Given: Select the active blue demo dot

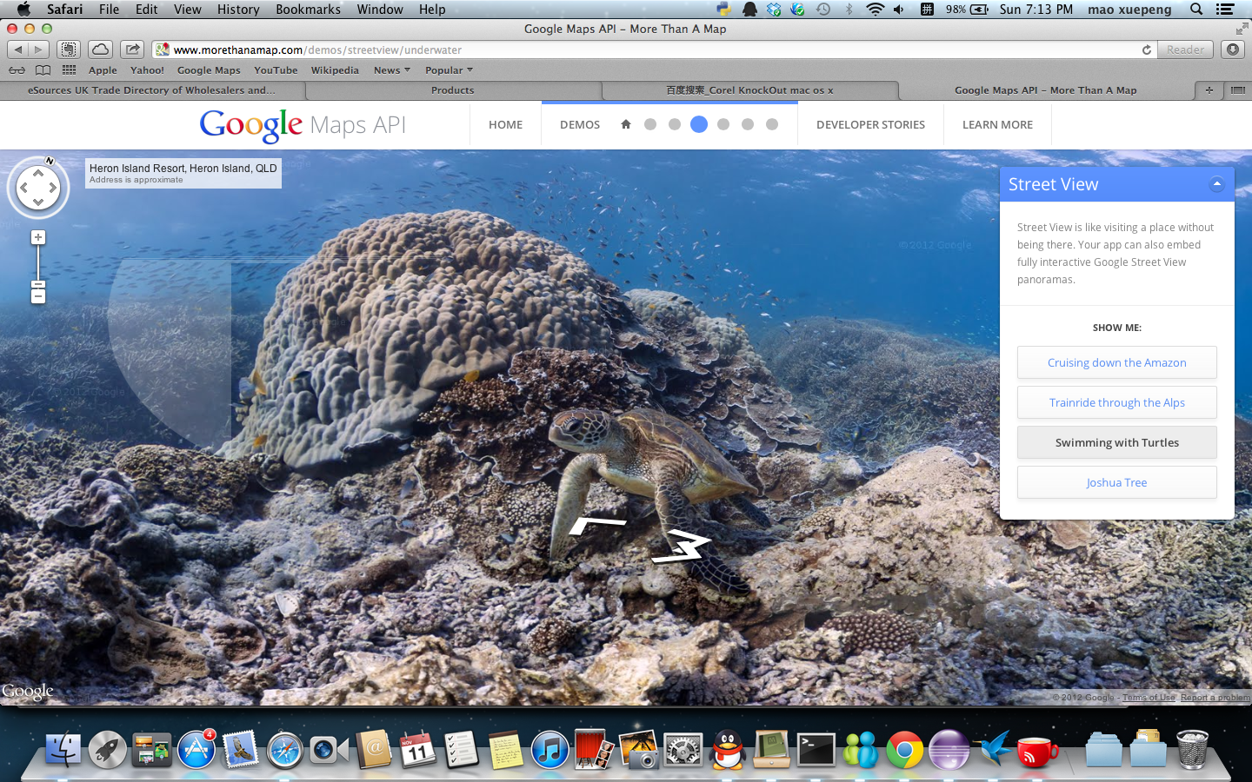Looking at the screenshot, I should tap(699, 124).
